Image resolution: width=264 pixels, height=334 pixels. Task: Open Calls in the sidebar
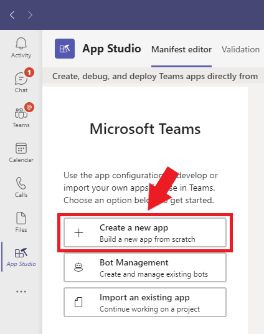pos(21,187)
